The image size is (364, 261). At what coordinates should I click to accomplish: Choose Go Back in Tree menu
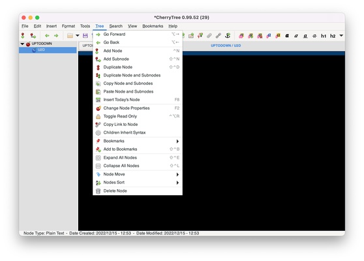(138, 42)
